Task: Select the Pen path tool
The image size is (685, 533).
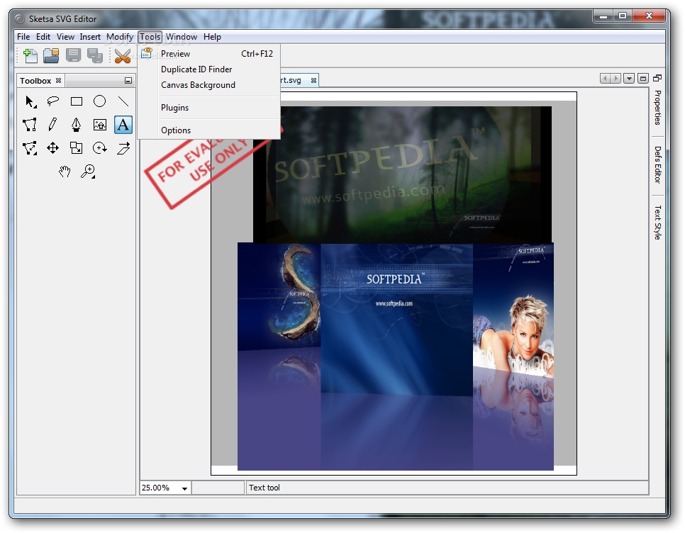Action: coord(77,125)
